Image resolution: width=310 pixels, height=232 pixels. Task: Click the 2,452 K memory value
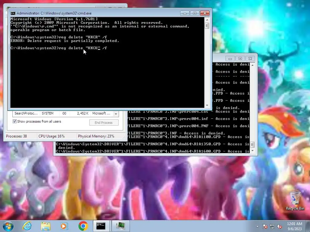coord(83,114)
